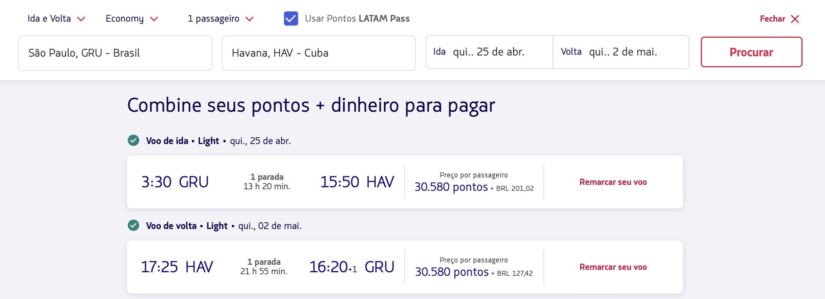Click the Usar Pontos LATAM Pass label
Screen dimensions: 825x299
[357, 18]
